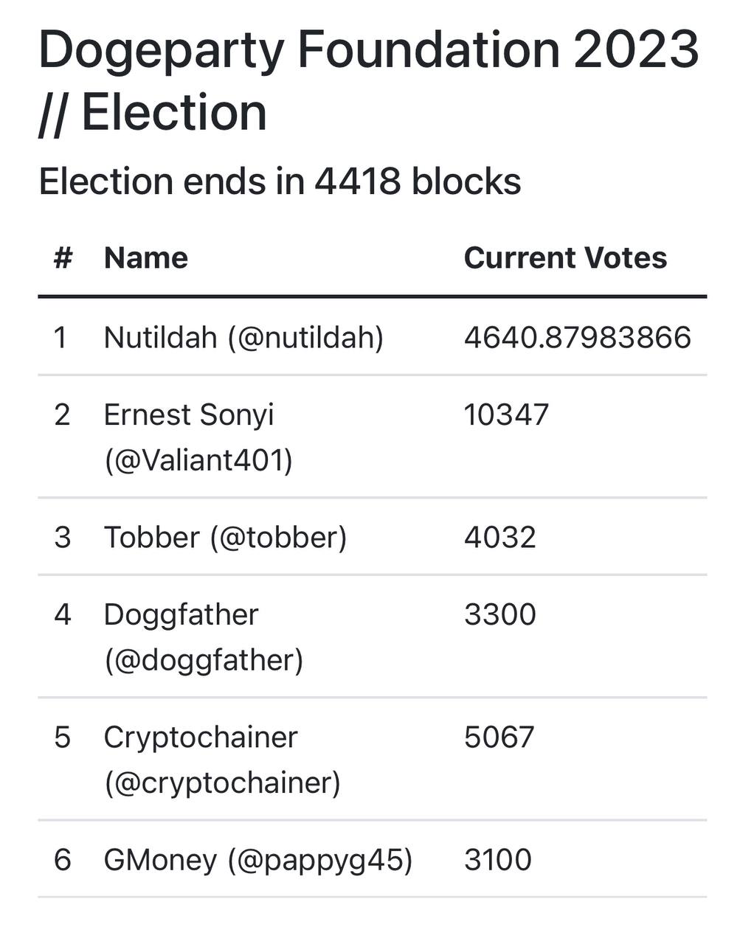Select candidate Doggfather (@doggfather)

click(x=204, y=637)
